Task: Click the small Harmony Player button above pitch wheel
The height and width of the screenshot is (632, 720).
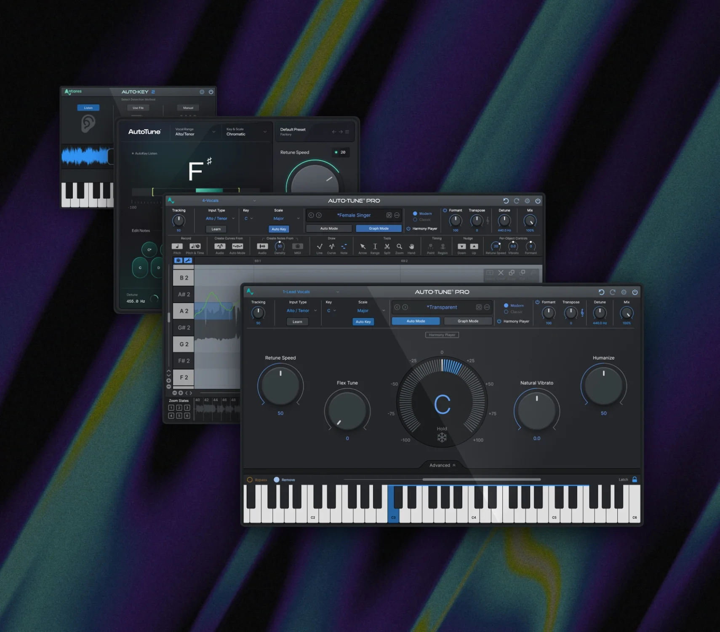Action: point(442,335)
